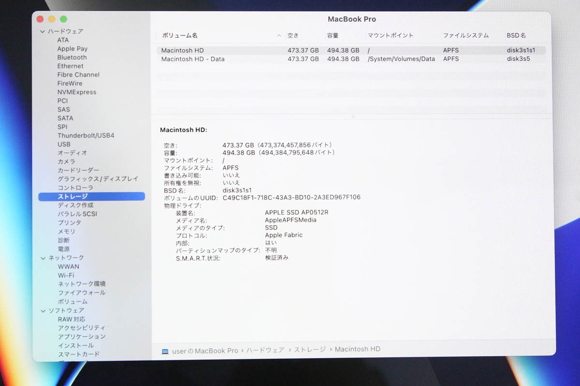
Task: Click the laptop icon in the path bar
Action: coord(165,351)
